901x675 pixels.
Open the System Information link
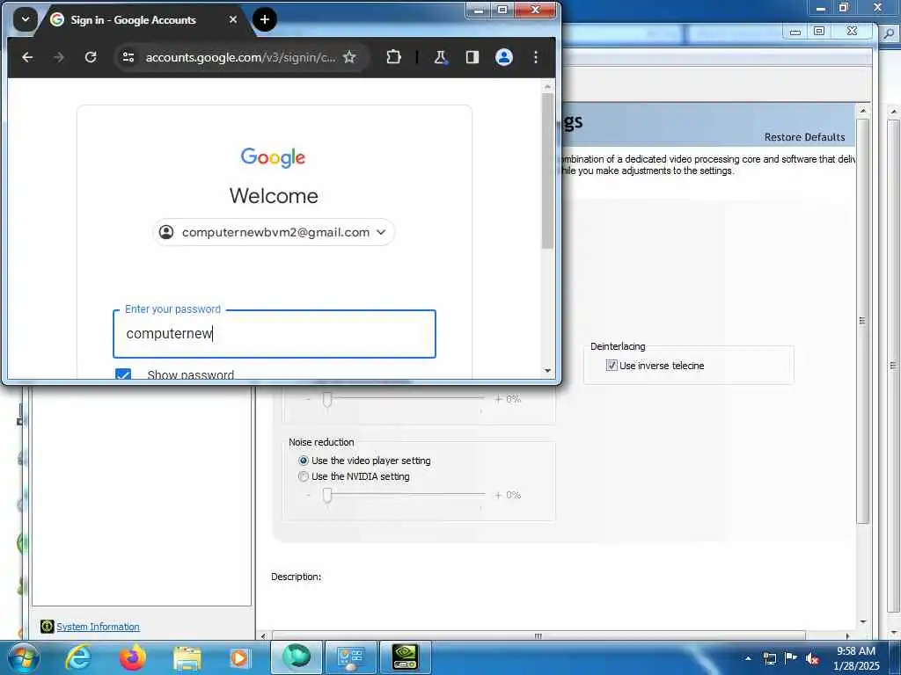[x=98, y=627]
